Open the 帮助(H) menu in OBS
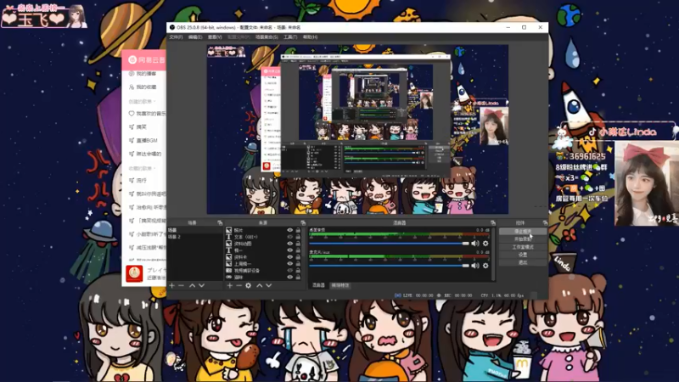 (x=310, y=37)
